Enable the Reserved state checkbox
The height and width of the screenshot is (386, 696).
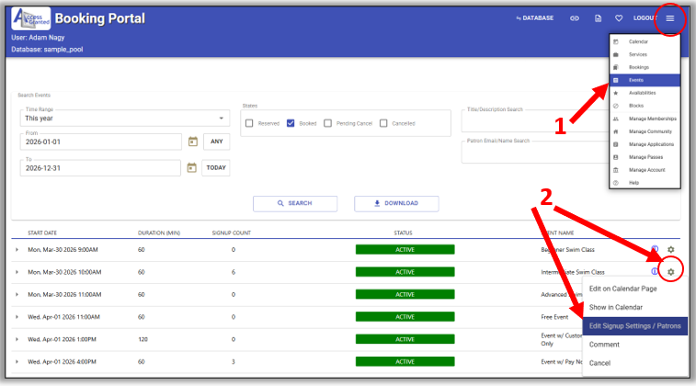[x=249, y=123]
